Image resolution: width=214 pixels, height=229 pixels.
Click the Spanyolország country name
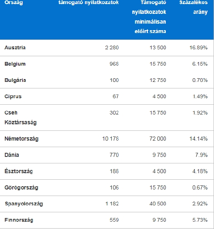click(x=24, y=204)
